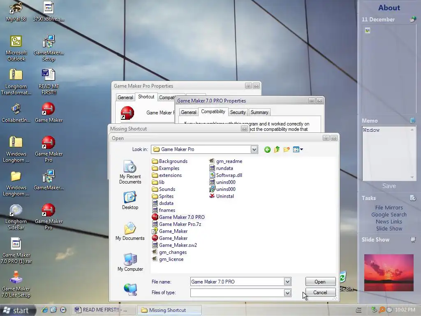Click the Memo panel header icon
The width and height of the screenshot is (421, 316).
coord(413,121)
